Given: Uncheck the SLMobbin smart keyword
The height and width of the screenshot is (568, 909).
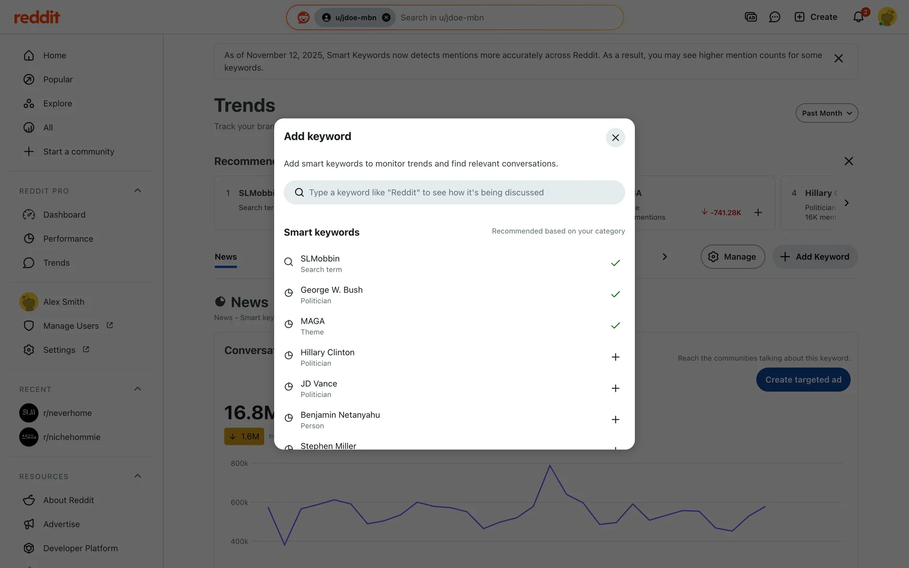Looking at the screenshot, I should click(x=615, y=263).
